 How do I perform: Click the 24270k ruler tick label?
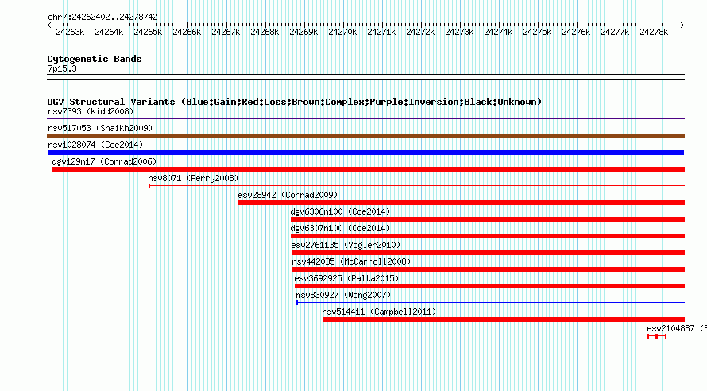click(x=342, y=32)
